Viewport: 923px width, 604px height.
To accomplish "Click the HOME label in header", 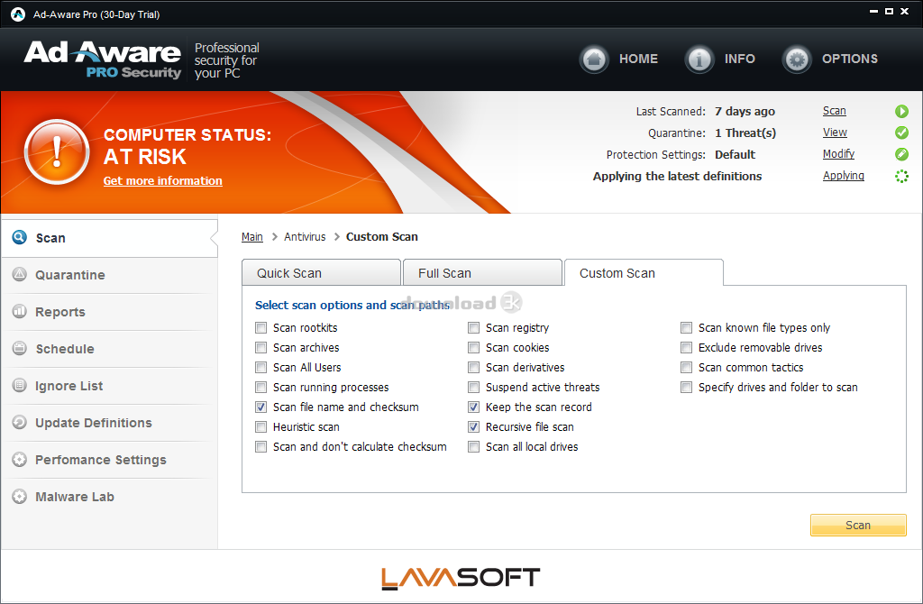I will coord(639,59).
